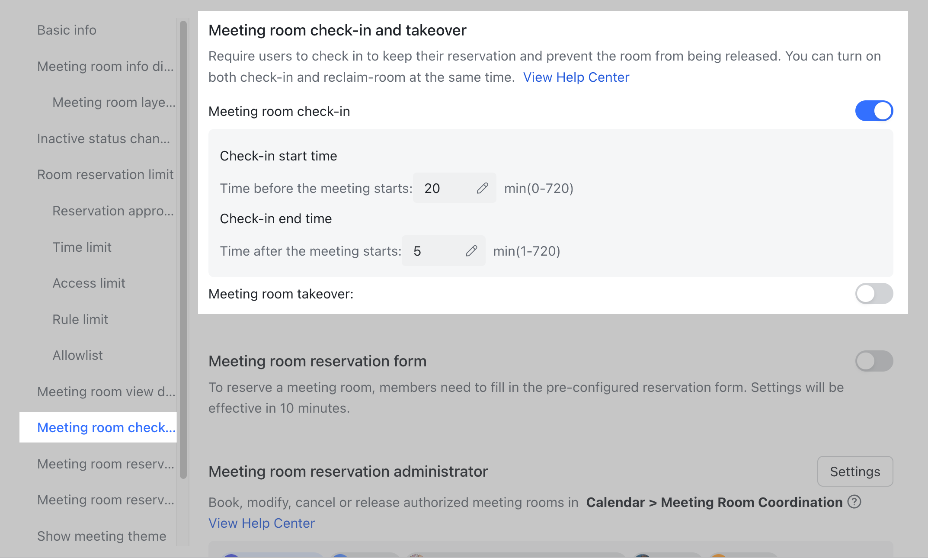
Task: Open the reservation administrator Settings button
Action: (x=855, y=471)
